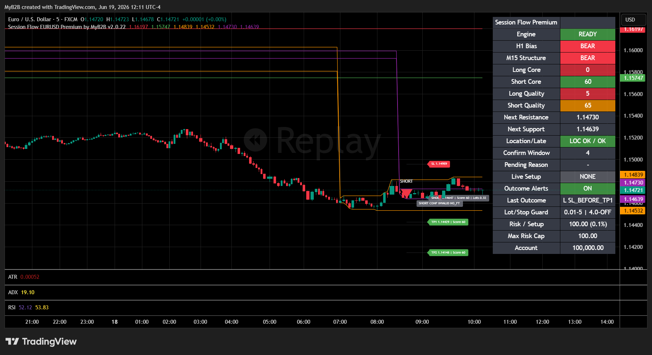Click the Session Flow Premium table header

(x=526, y=22)
